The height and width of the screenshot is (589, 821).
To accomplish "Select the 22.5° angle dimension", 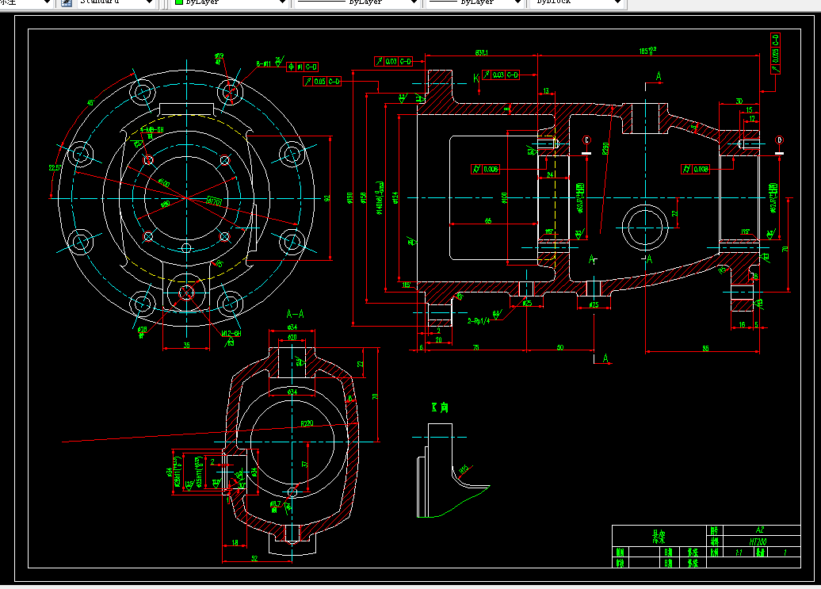I will pos(55,167).
